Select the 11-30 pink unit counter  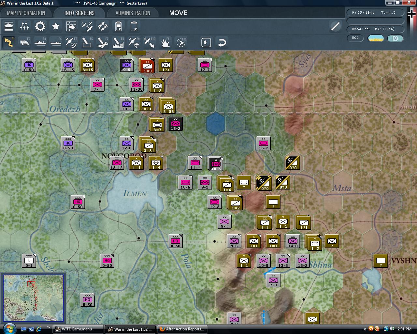pyautogui.click(x=136, y=85)
